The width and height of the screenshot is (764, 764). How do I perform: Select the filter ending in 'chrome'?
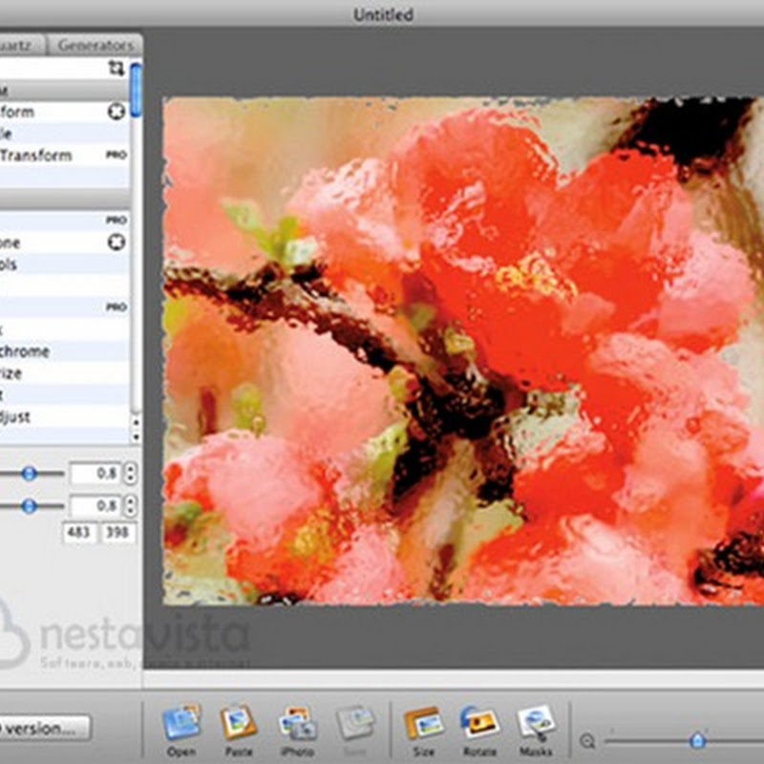(x=27, y=351)
